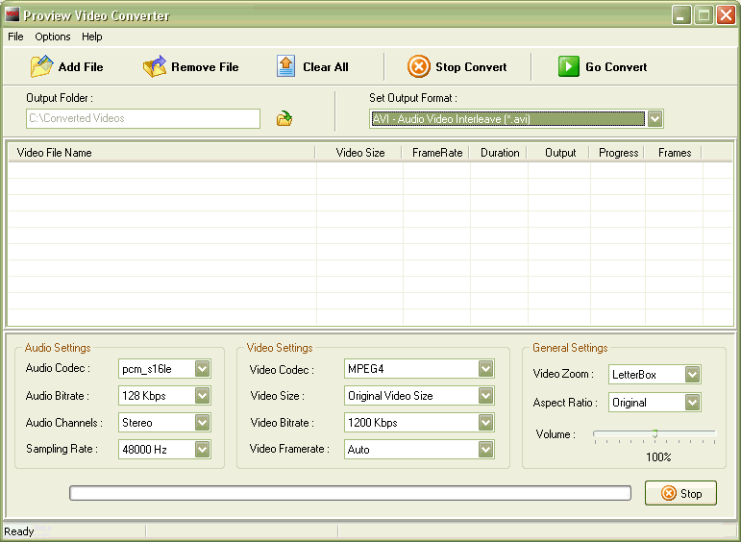
Task: Click the Clear All icon
Action: [x=285, y=66]
